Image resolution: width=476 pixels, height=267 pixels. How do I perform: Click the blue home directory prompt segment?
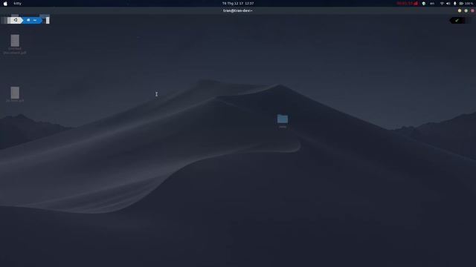click(x=31, y=20)
